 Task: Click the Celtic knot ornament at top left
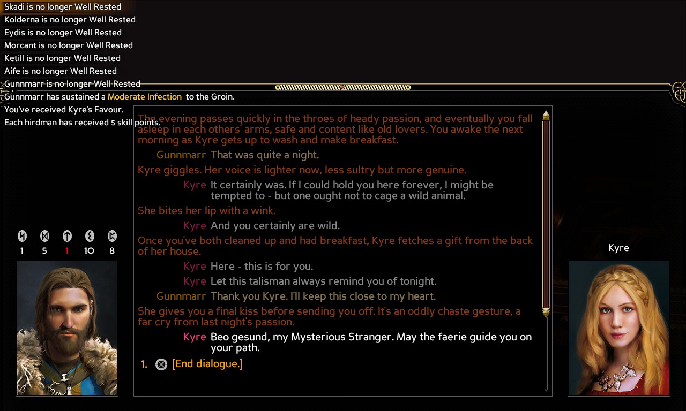tap(6, 94)
